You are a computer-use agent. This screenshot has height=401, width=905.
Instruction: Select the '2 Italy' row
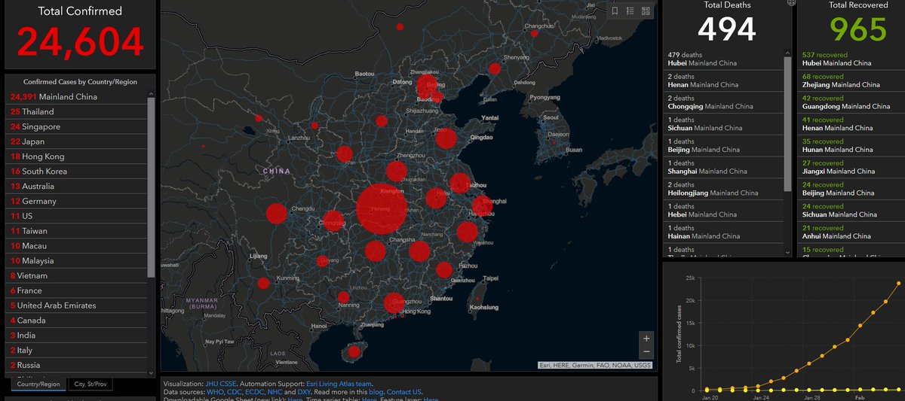pos(76,350)
